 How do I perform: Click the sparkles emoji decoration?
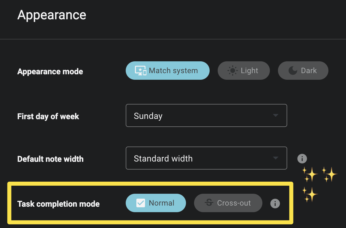point(319,183)
